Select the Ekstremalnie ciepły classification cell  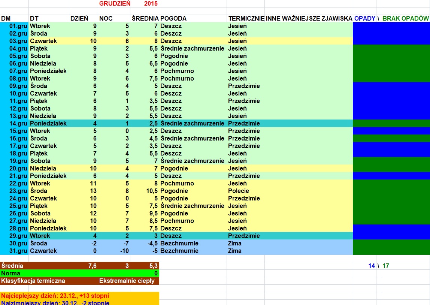click(128, 281)
